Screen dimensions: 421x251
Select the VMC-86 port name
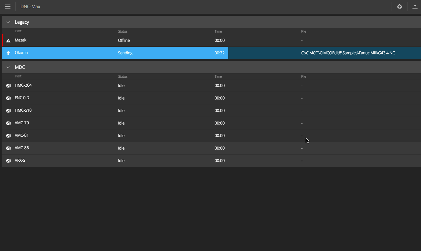pyautogui.click(x=22, y=148)
